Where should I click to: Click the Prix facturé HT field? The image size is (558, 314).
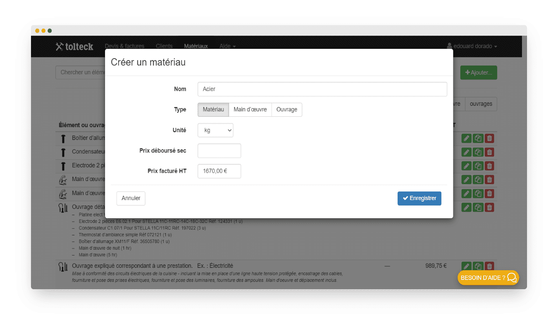[219, 171]
